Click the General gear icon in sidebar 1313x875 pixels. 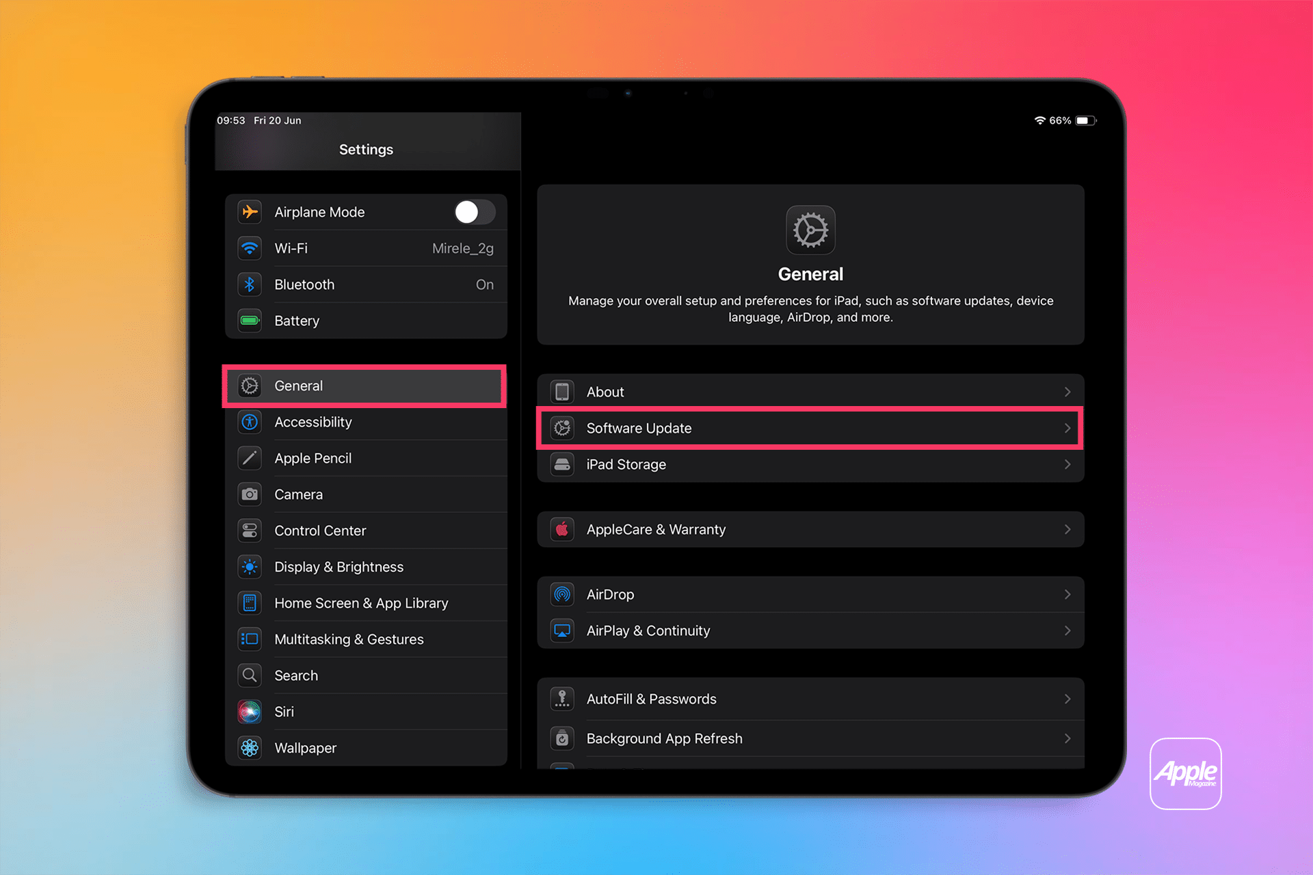pos(250,386)
